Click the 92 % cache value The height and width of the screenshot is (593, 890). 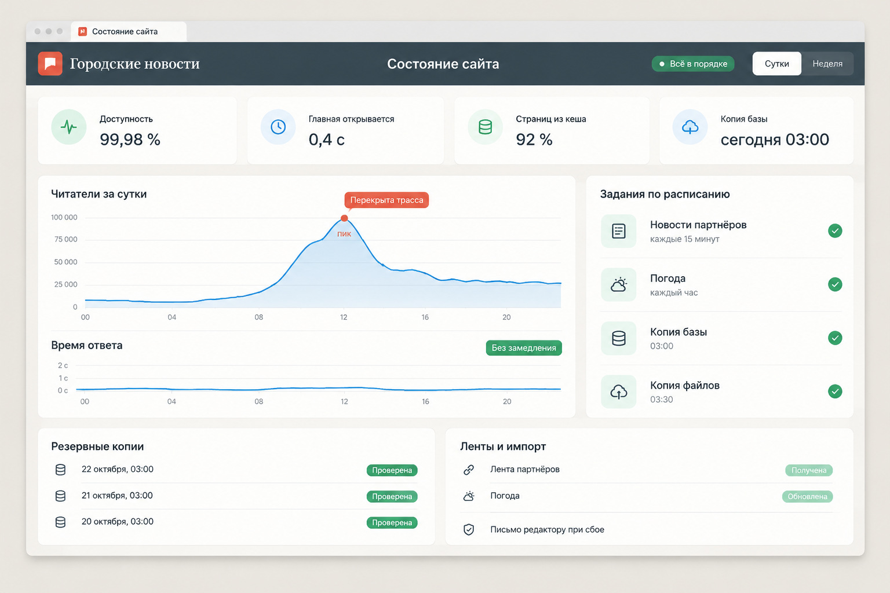tap(534, 140)
